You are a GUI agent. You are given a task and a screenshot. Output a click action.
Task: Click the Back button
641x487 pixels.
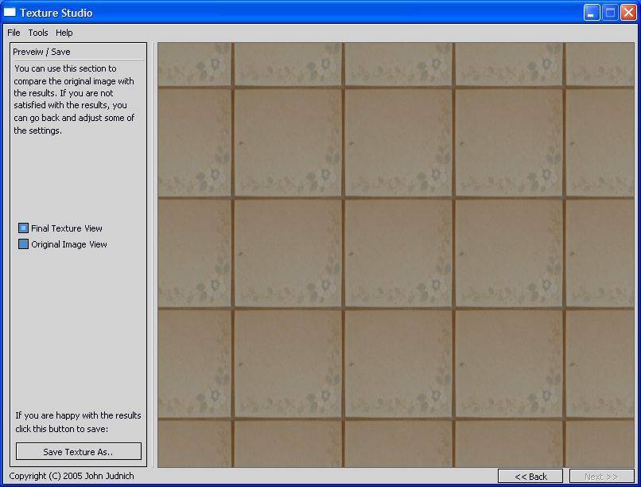point(531,476)
